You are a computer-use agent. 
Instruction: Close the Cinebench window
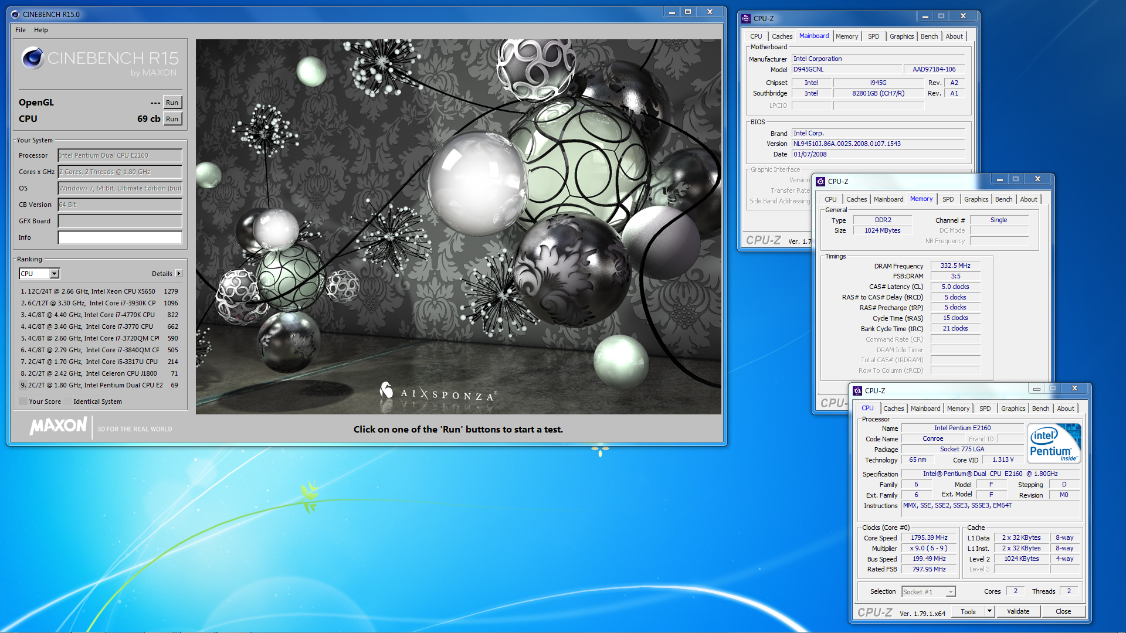[710, 12]
